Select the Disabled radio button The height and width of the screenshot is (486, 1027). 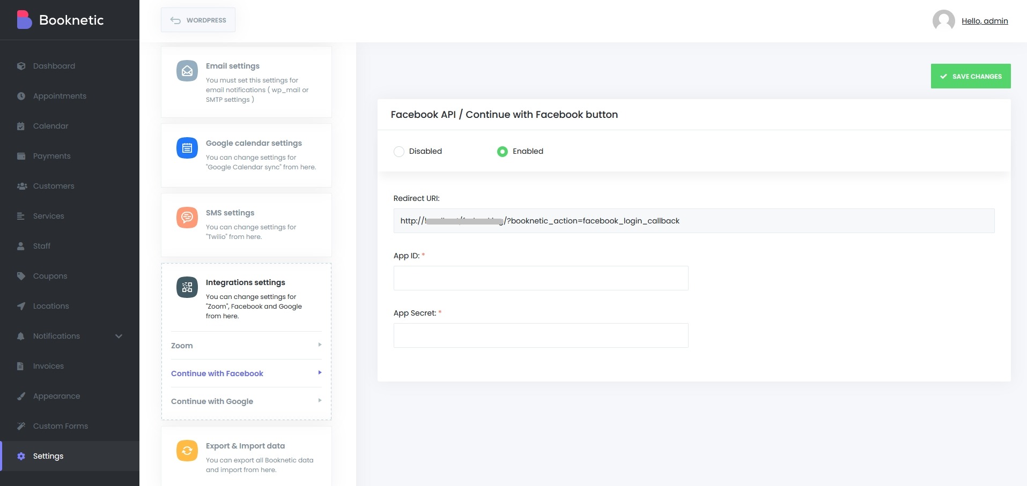(x=399, y=152)
